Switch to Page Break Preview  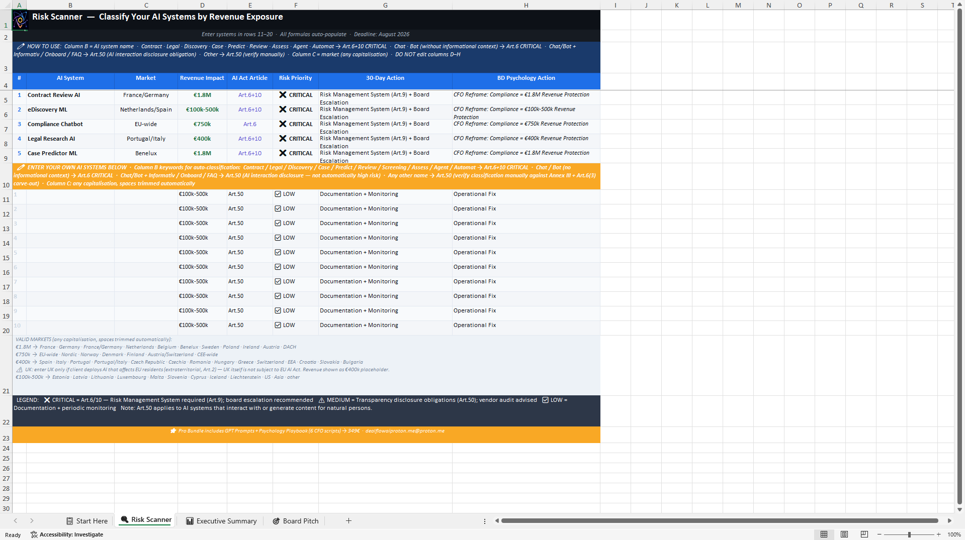click(864, 534)
